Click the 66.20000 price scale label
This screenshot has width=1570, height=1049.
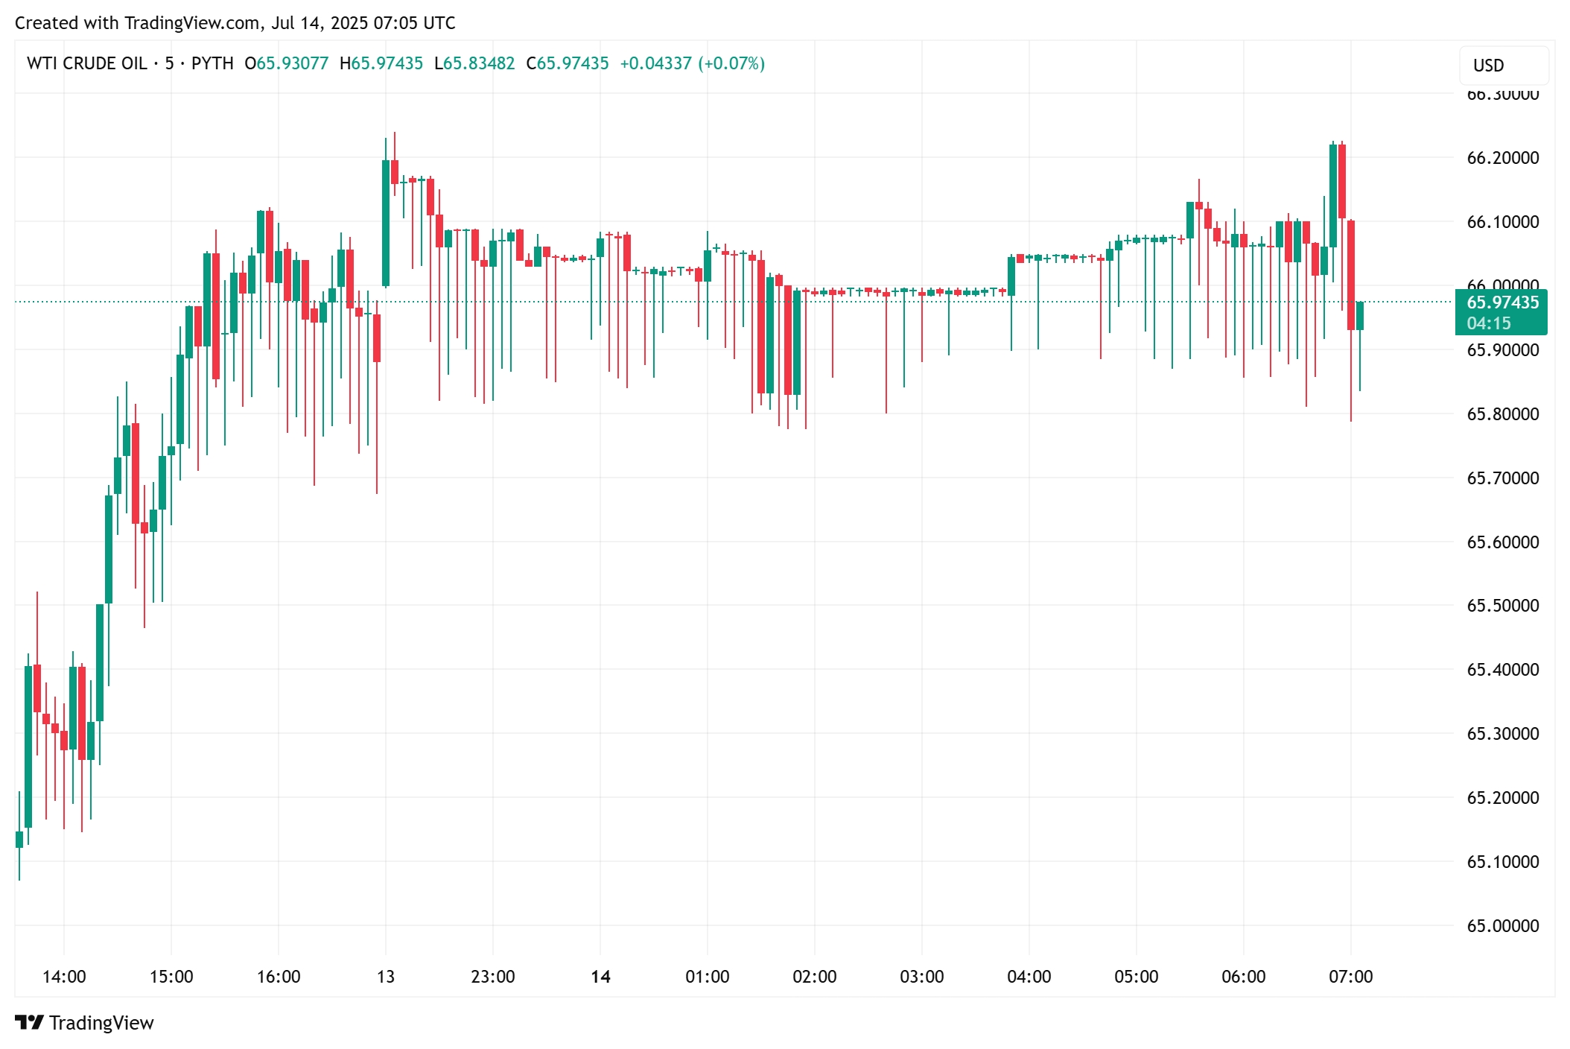pos(1502,158)
